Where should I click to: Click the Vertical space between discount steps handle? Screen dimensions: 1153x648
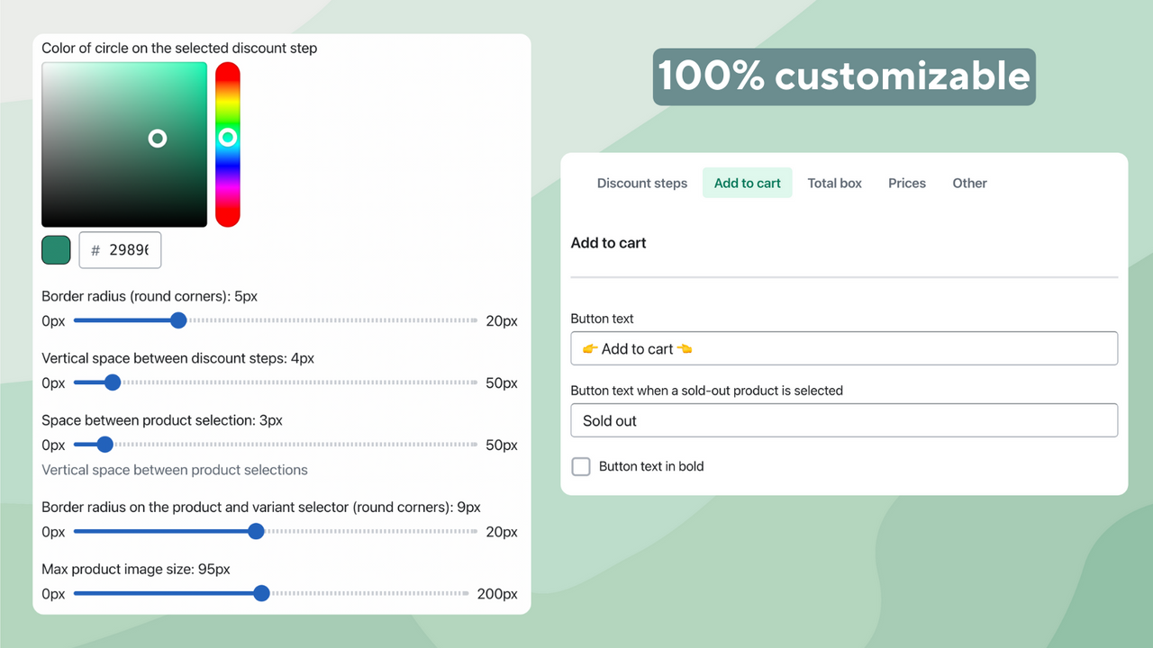pyautogui.click(x=113, y=382)
